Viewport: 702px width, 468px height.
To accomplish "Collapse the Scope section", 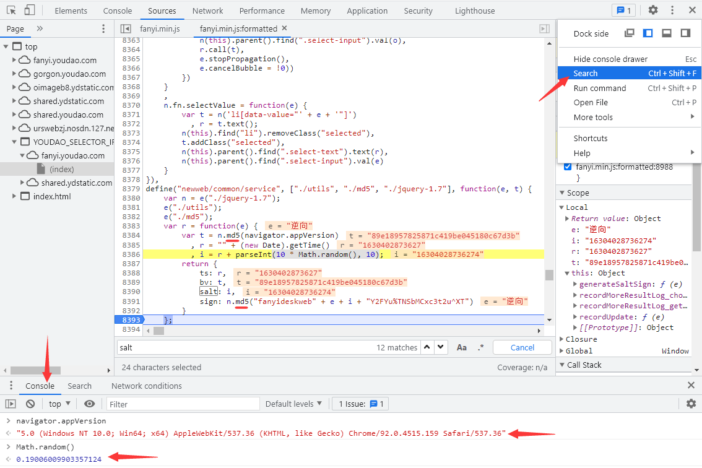I will (x=562, y=193).
